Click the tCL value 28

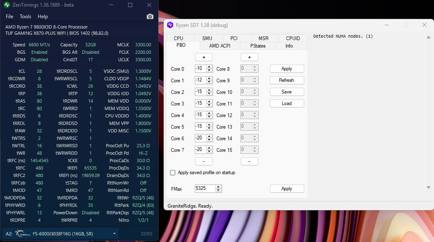coord(39,71)
